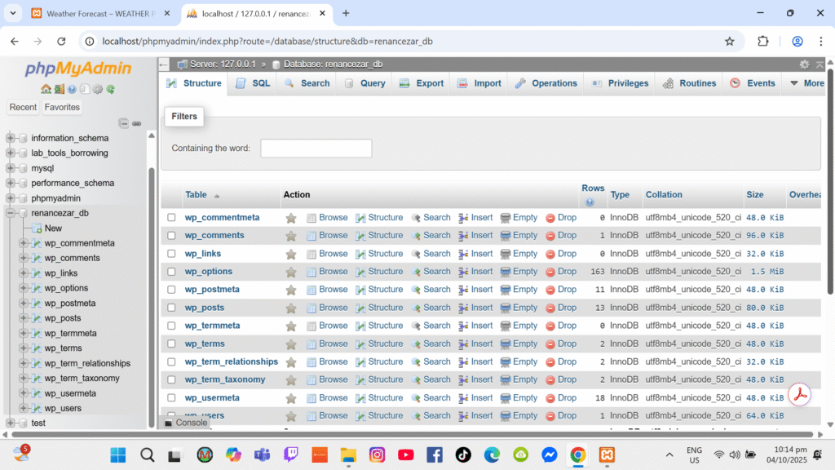Tick the checkbox for wp_posts table

tap(171, 308)
